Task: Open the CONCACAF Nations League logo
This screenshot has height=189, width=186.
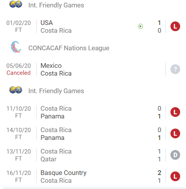Action: [x=16, y=47]
